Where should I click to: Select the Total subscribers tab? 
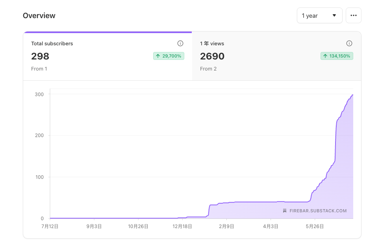108,56
